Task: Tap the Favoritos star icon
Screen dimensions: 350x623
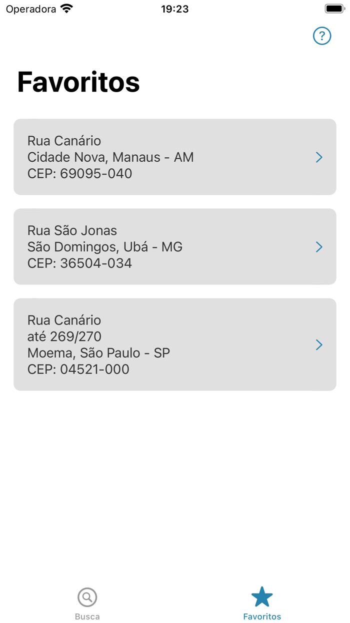Action: coord(262,596)
